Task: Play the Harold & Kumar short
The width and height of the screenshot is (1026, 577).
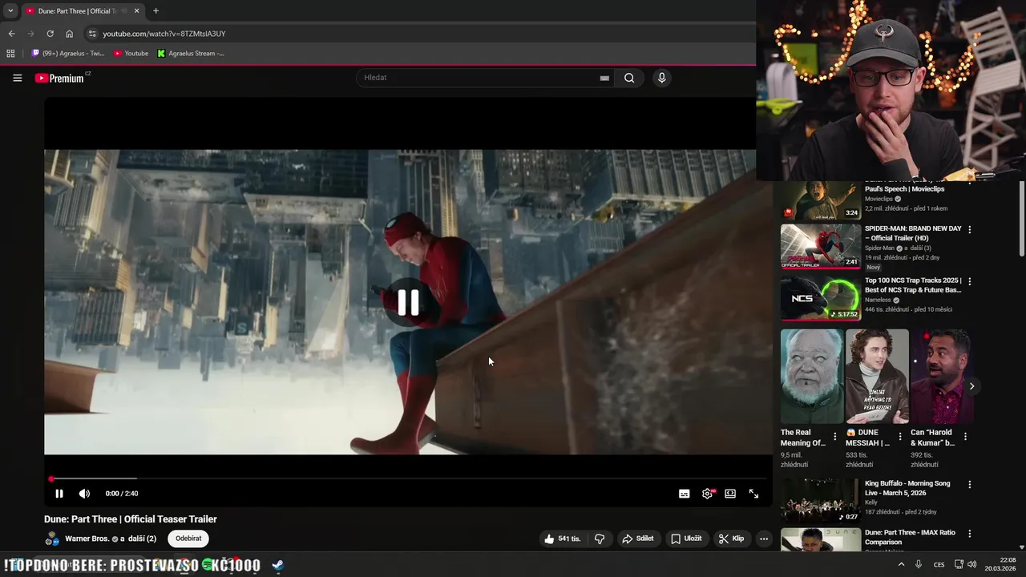Action: [x=941, y=377]
